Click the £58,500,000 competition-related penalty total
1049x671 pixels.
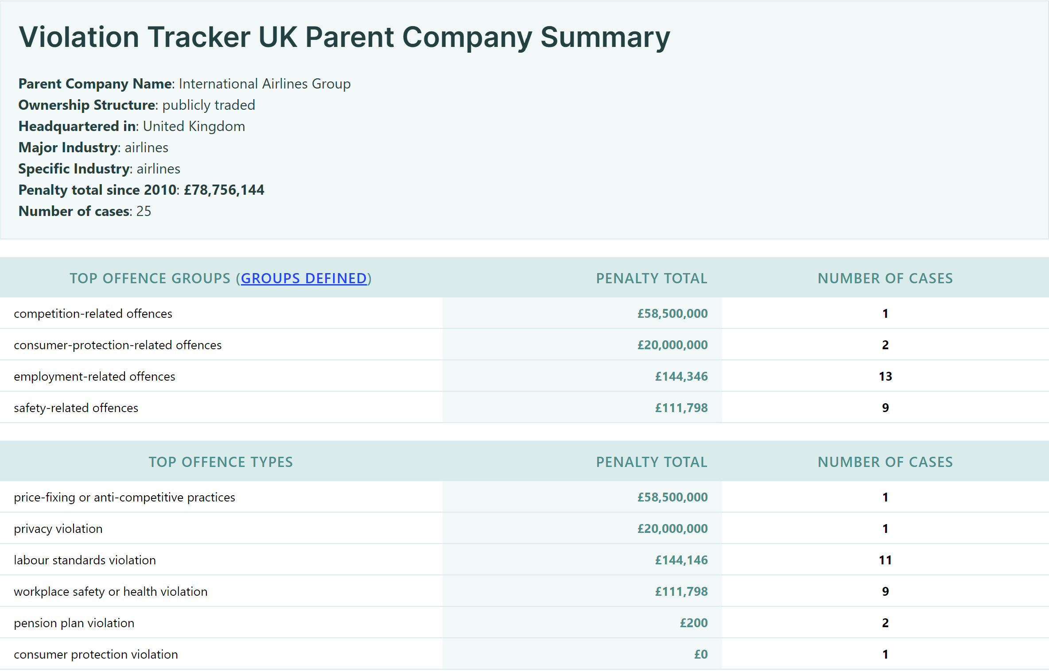[x=672, y=314]
